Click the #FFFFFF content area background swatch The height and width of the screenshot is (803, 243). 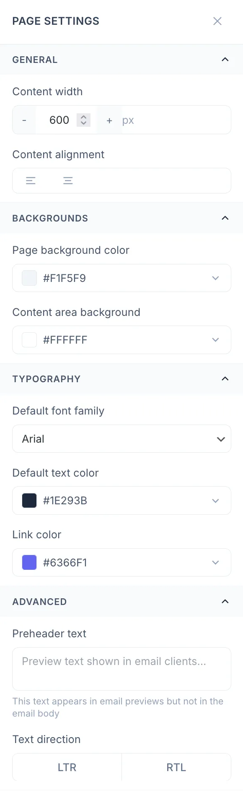29,339
